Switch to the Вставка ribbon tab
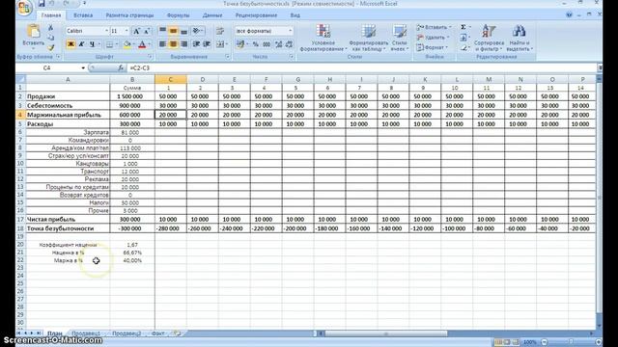618x347 pixels. pyautogui.click(x=83, y=15)
